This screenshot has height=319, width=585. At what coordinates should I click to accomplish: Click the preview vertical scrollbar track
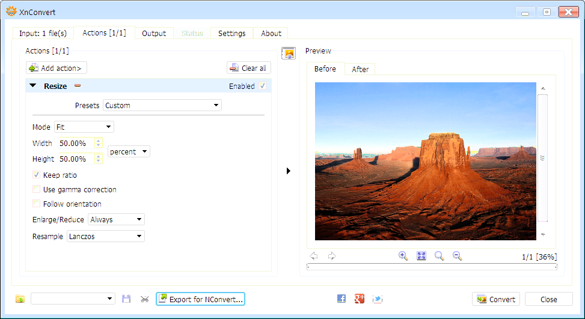542,158
